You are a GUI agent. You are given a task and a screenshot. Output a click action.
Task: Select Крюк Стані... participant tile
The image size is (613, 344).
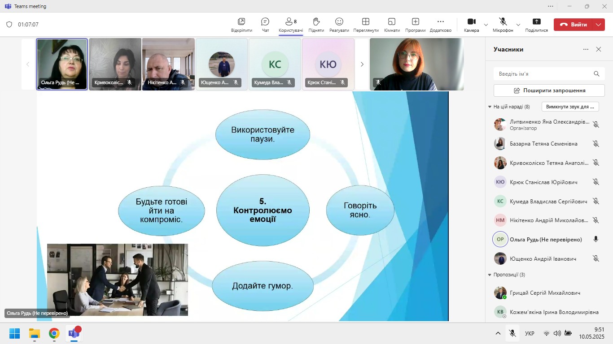(x=328, y=64)
